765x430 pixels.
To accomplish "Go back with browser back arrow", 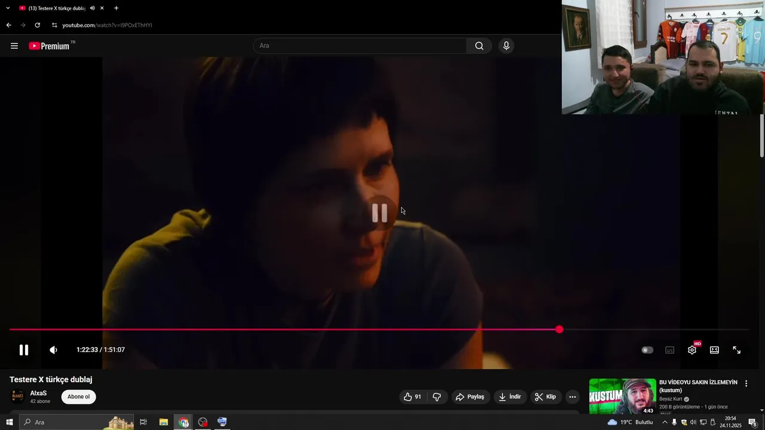I will click(8, 25).
